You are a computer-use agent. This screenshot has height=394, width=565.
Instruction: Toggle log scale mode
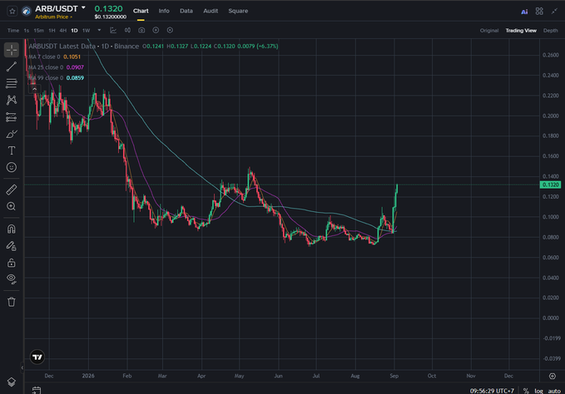coord(538,391)
